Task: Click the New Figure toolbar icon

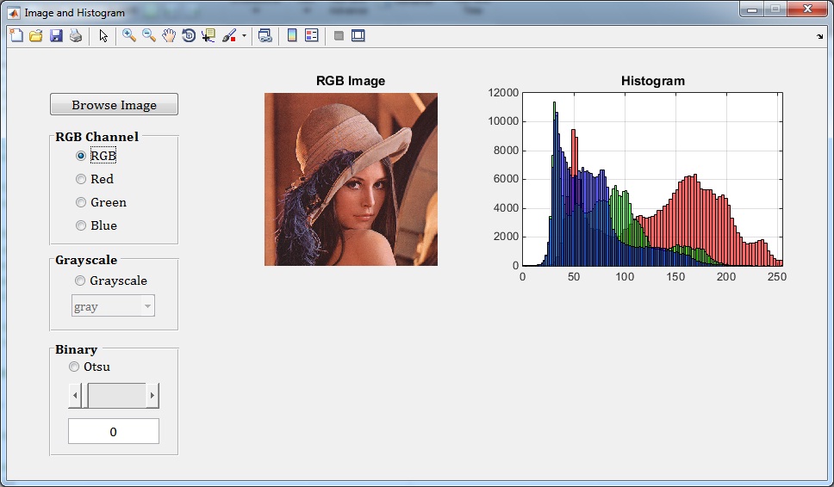Action: [x=16, y=35]
